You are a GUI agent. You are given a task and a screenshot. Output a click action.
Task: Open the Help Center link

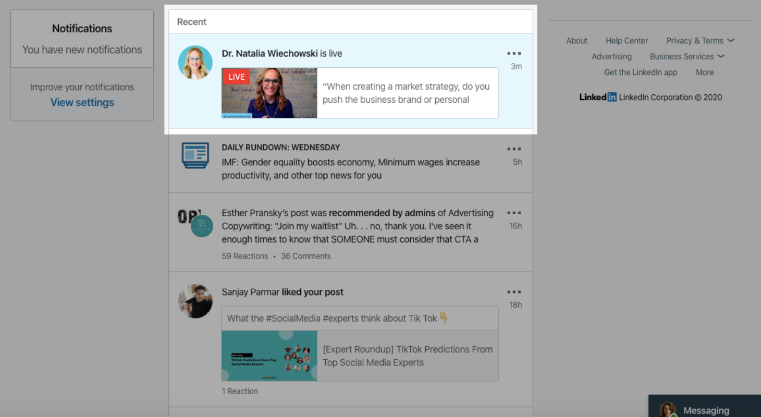pos(627,41)
